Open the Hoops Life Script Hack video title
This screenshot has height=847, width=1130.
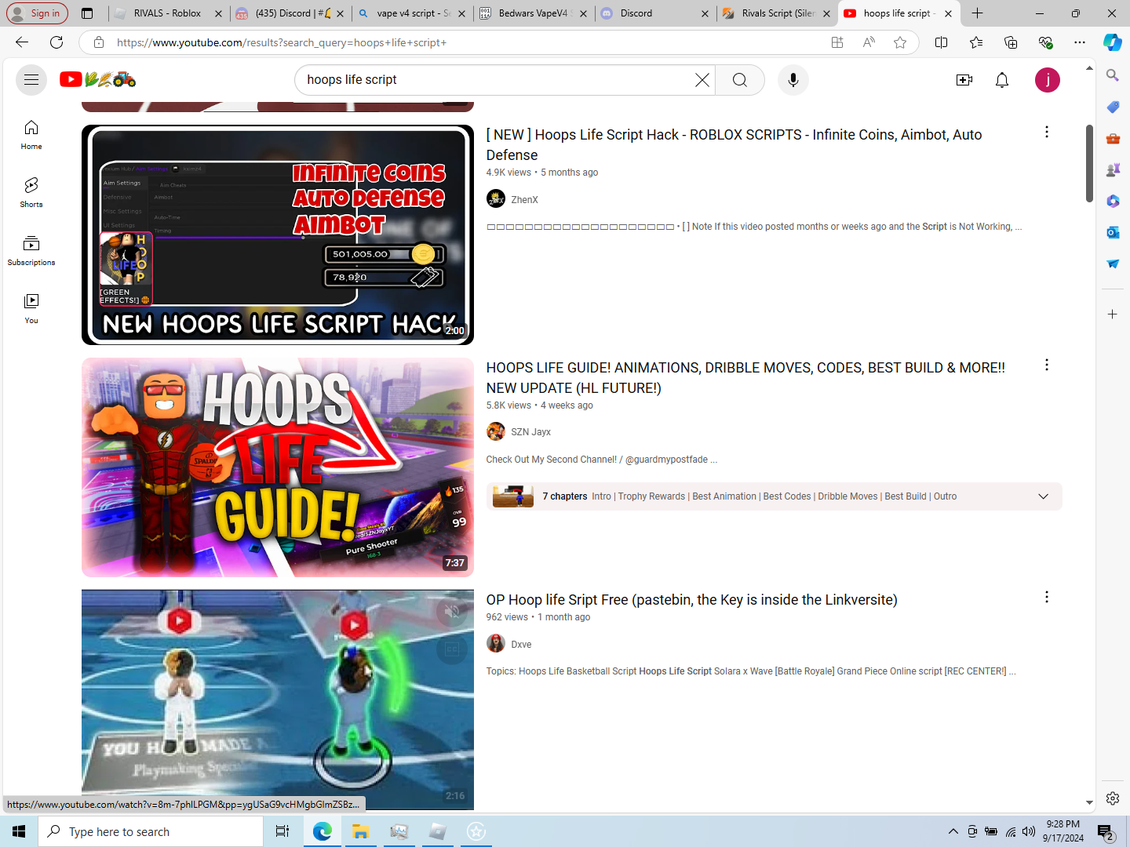(734, 145)
